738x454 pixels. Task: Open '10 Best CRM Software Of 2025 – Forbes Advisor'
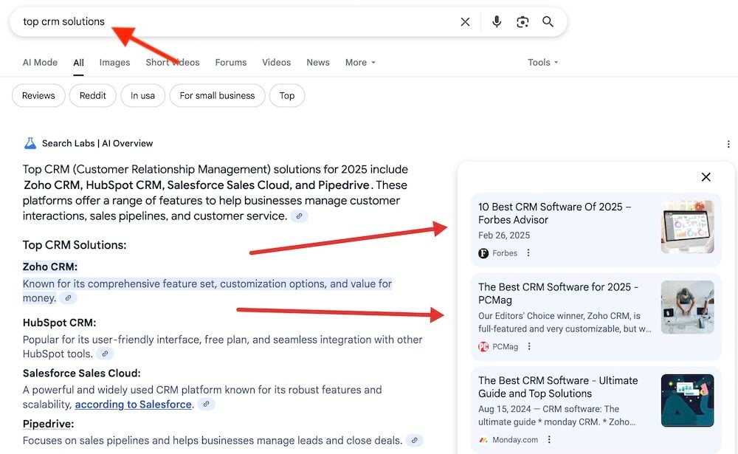[x=554, y=213]
